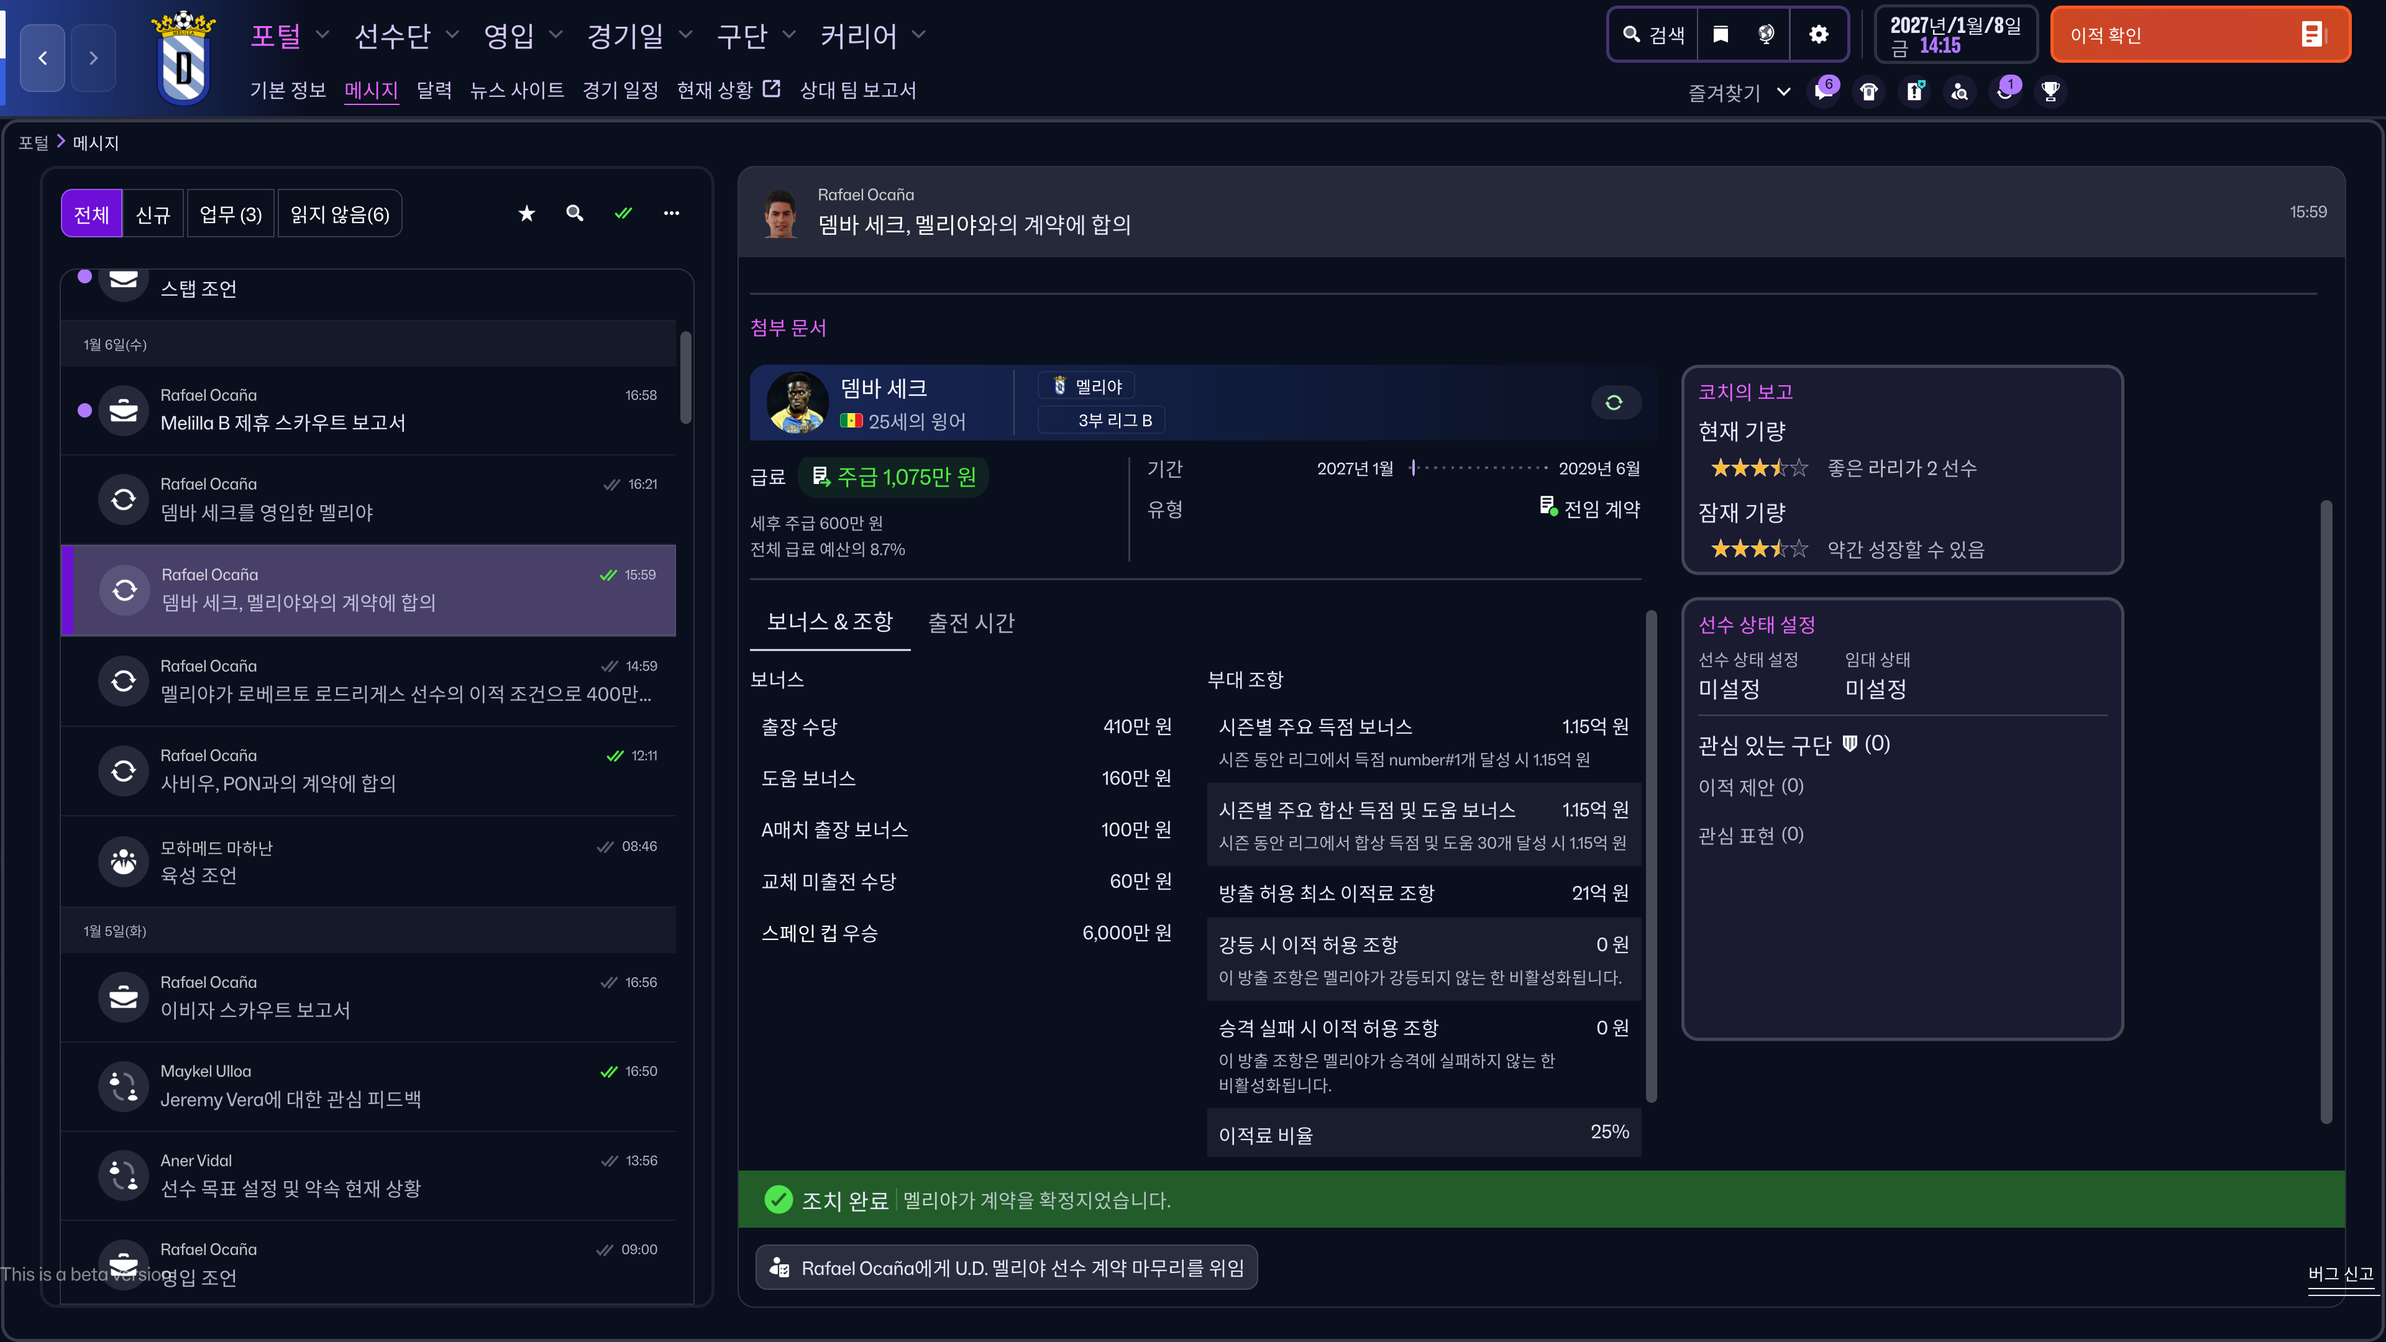The height and width of the screenshot is (1342, 2386).
Task: Open the bookmark icon in top bar
Action: (x=1720, y=35)
